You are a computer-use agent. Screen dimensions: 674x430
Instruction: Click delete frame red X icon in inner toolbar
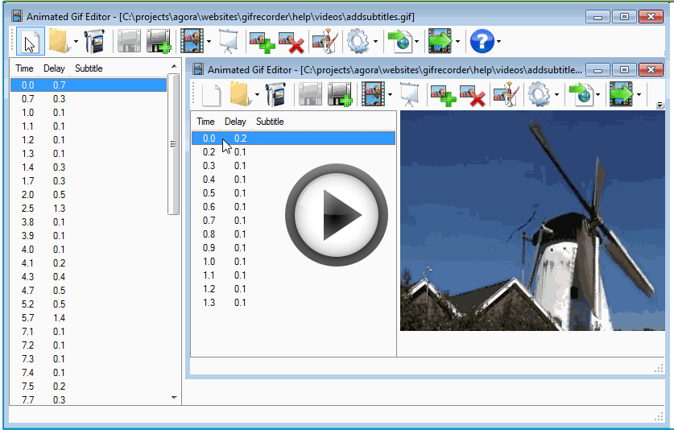473,96
